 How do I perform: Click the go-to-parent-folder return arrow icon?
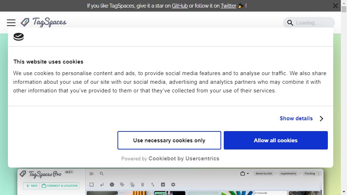(x=102, y=185)
